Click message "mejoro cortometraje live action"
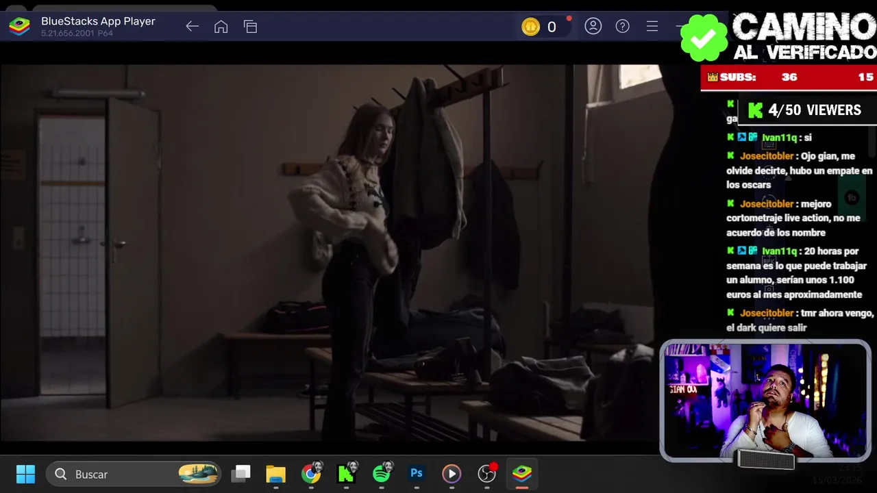 coord(793,218)
